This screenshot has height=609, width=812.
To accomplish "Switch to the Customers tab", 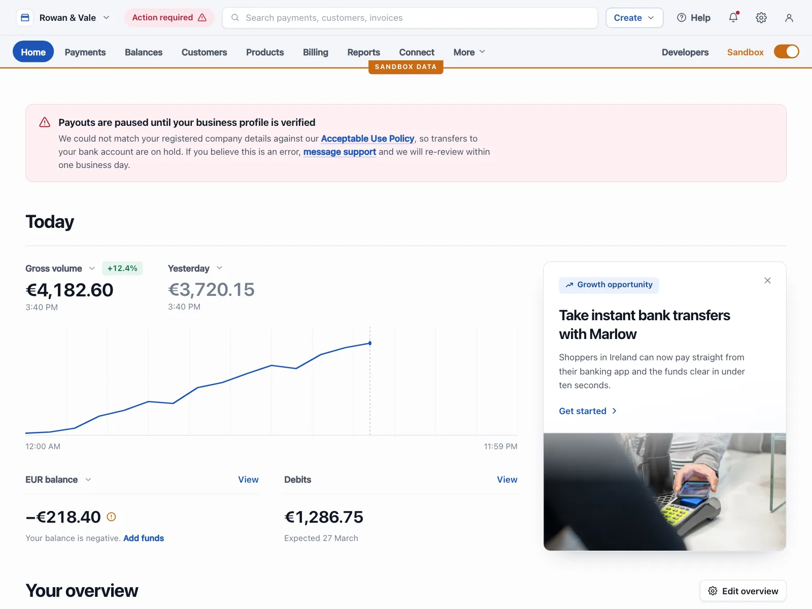I will [x=205, y=52].
